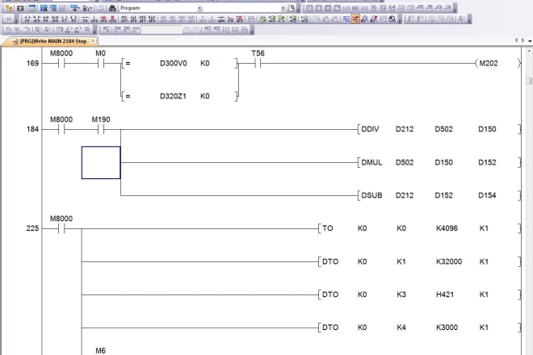Insert an open contact (F5)
The width and height of the screenshot is (533, 355).
(x=27, y=19)
